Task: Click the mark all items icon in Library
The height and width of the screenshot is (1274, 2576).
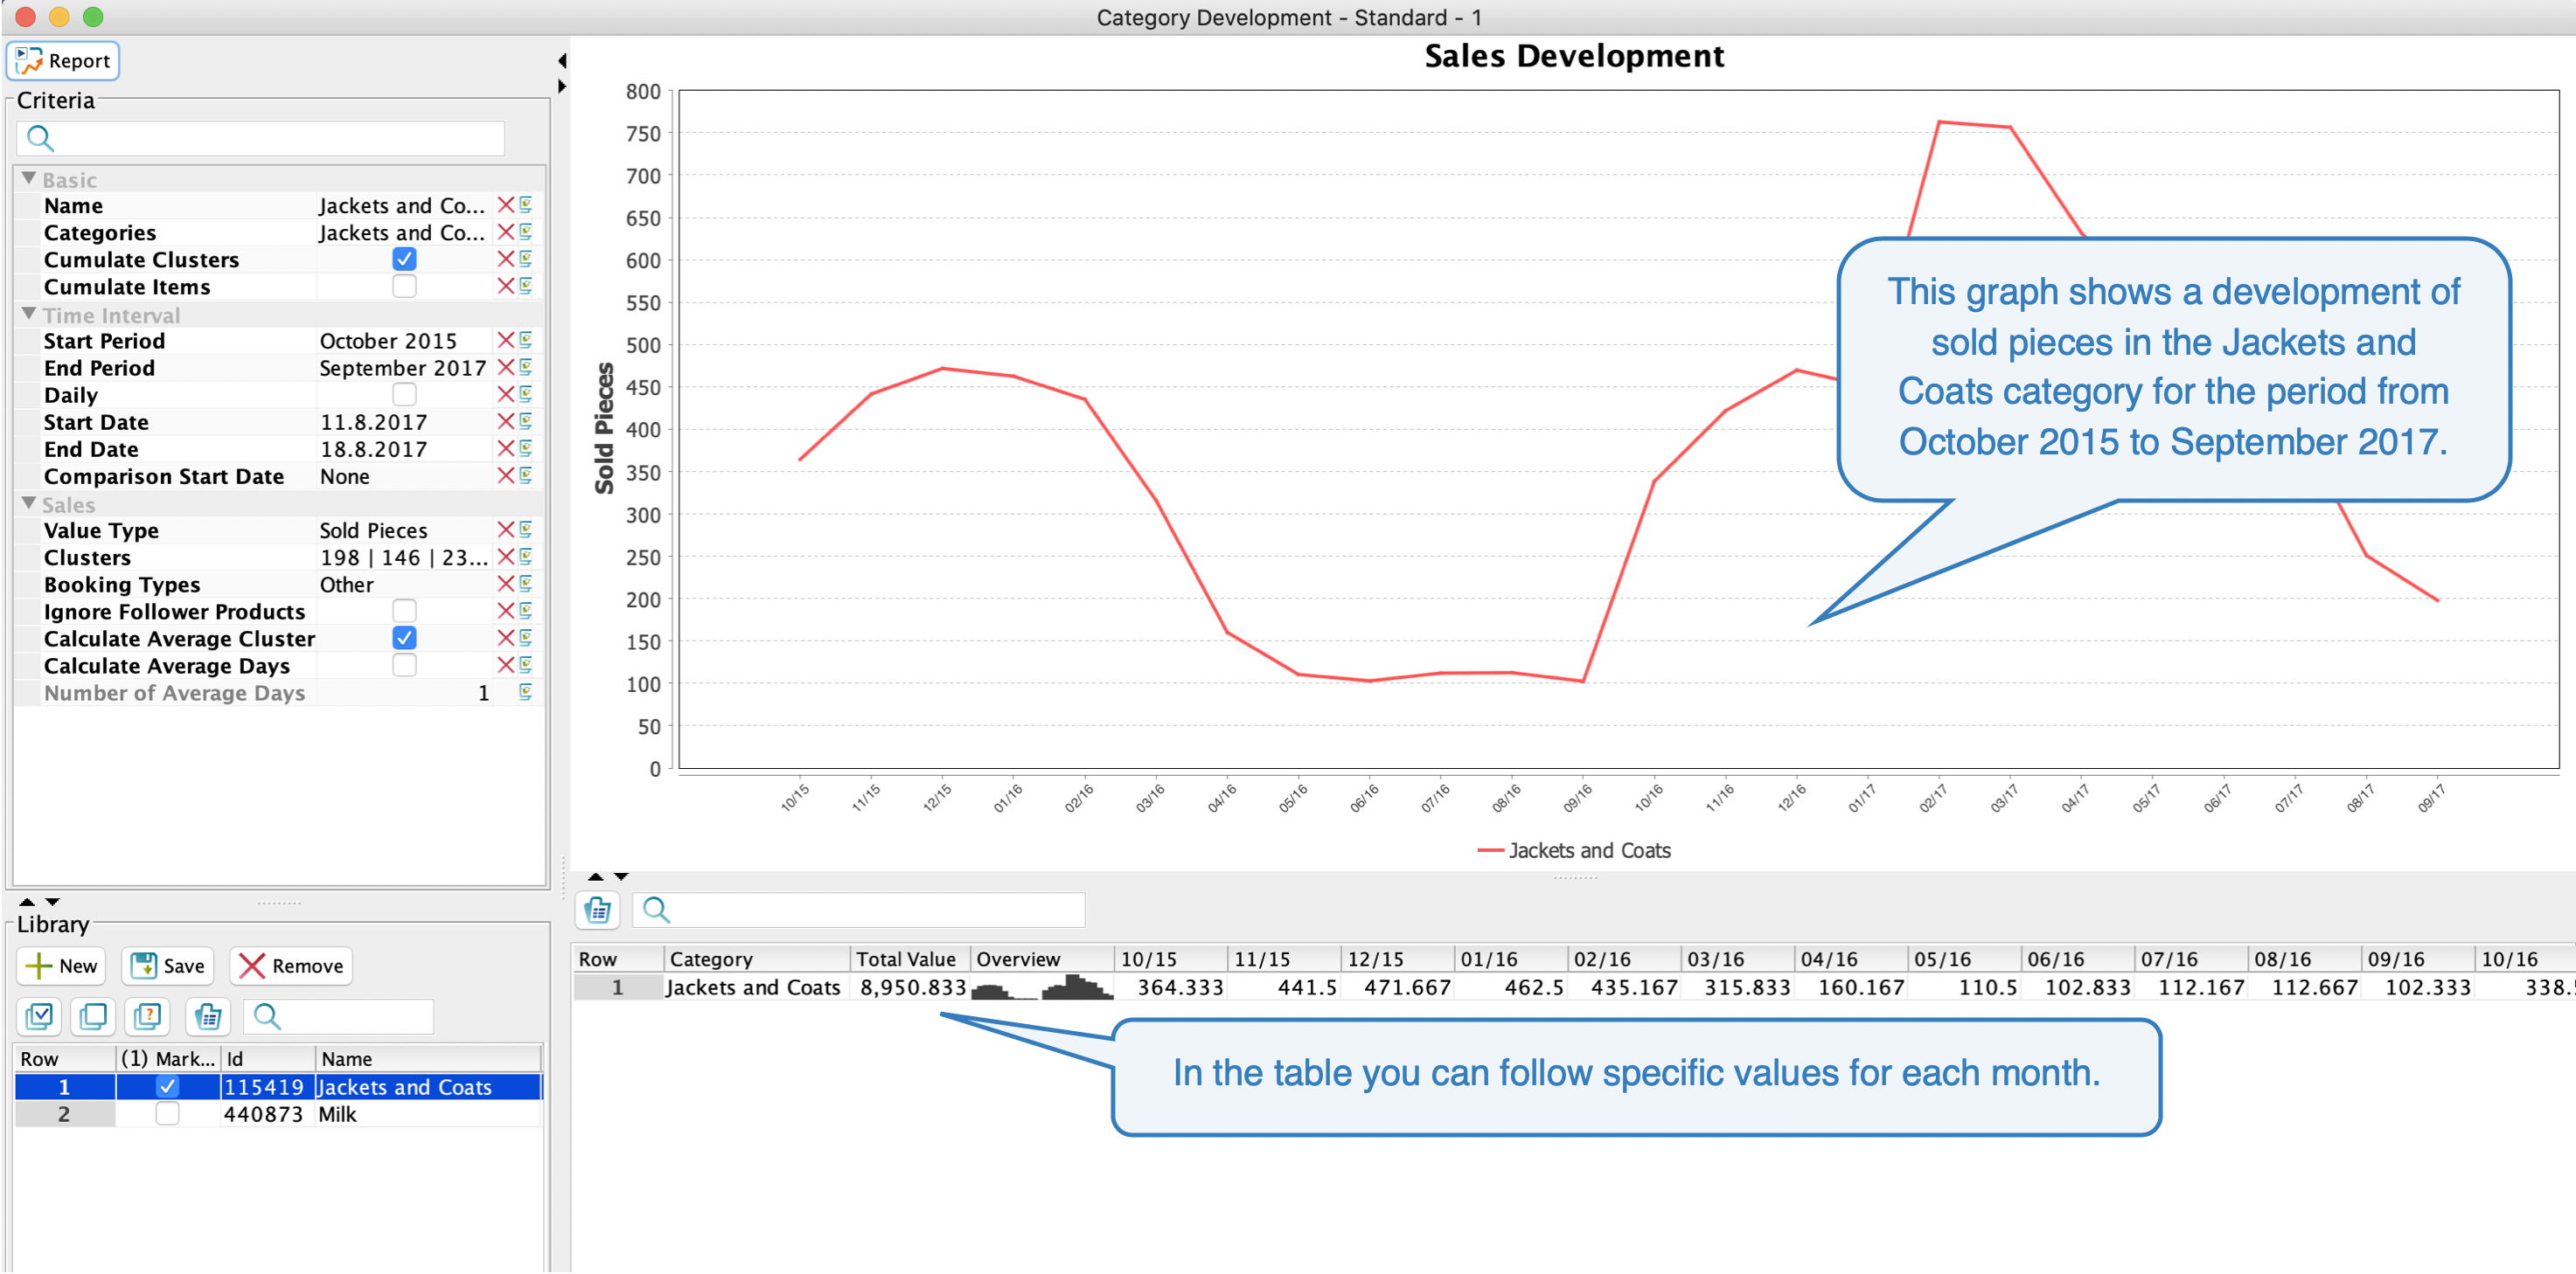Action: click(x=39, y=1016)
